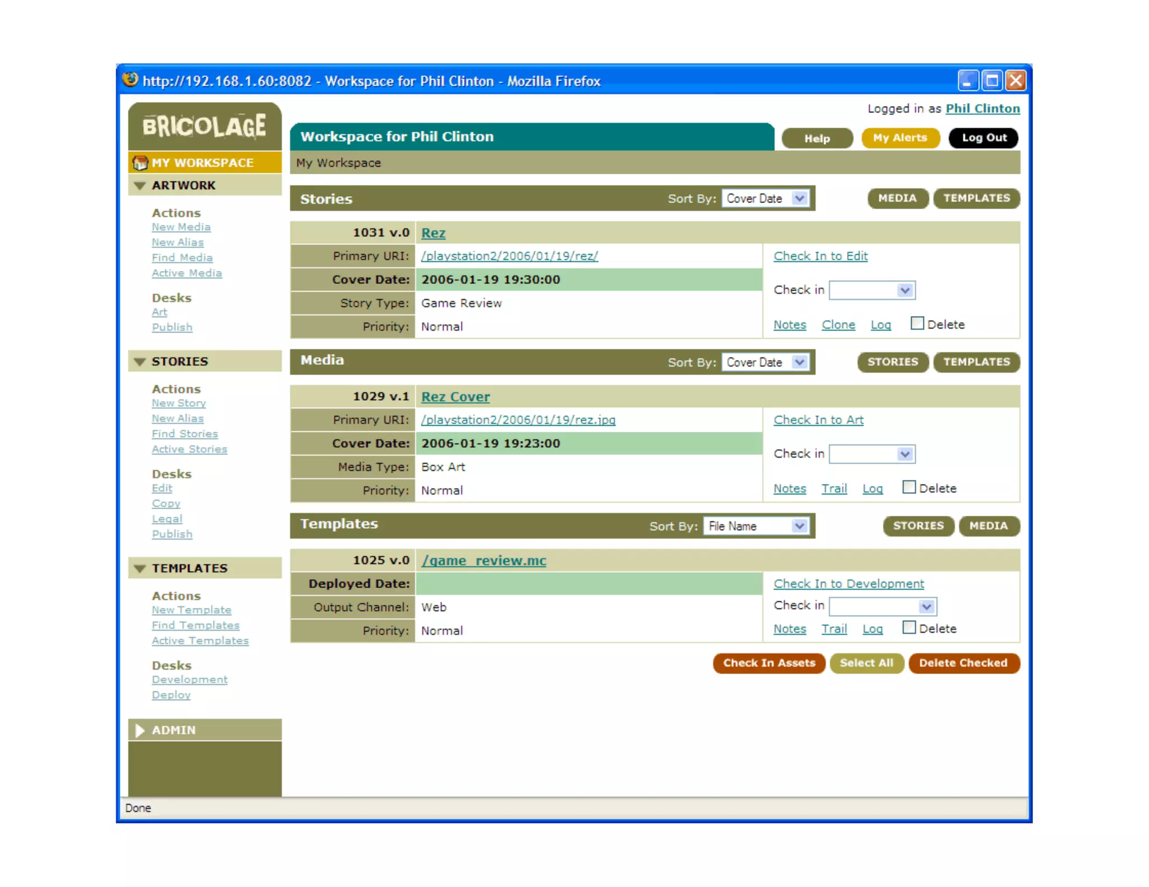Viewport: 1149px width, 887px height.
Task: Open the Rez story link
Action: (433, 233)
